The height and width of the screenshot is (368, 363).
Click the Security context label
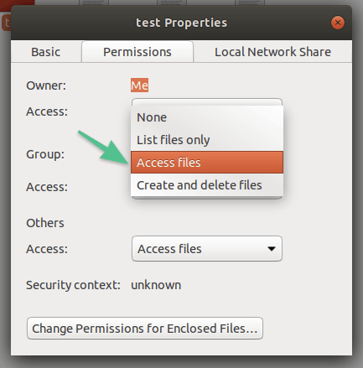click(73, 285)
